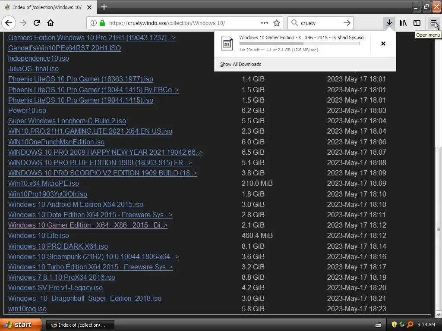Open Gandalf'sWin10PEx64RS7-20H1.ISO link
This screenshot has width=442, height=331.
coord(65,48)
